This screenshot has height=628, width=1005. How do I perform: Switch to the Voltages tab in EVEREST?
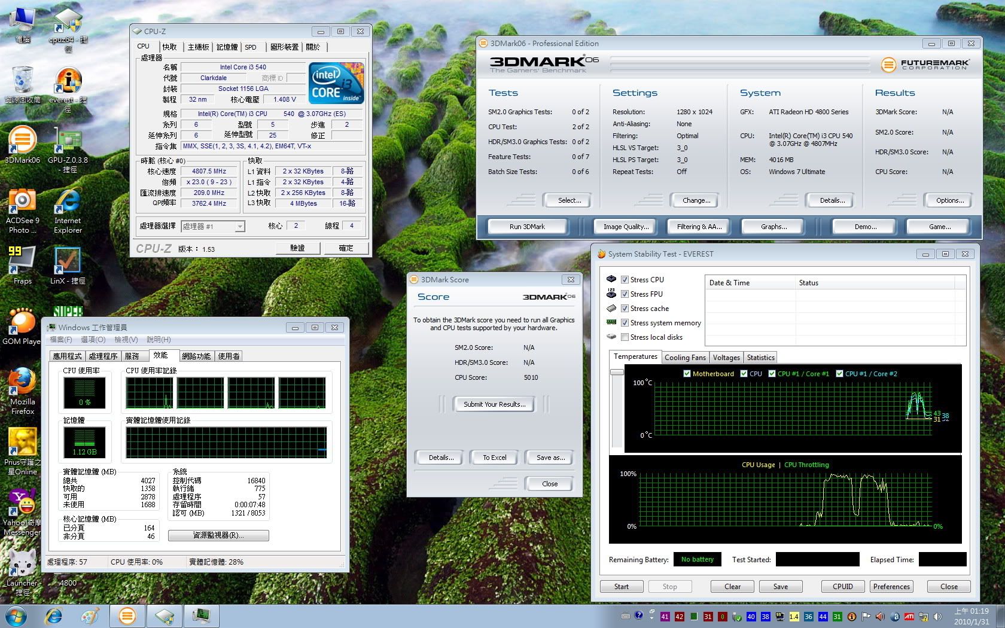(x=726, y=357)
